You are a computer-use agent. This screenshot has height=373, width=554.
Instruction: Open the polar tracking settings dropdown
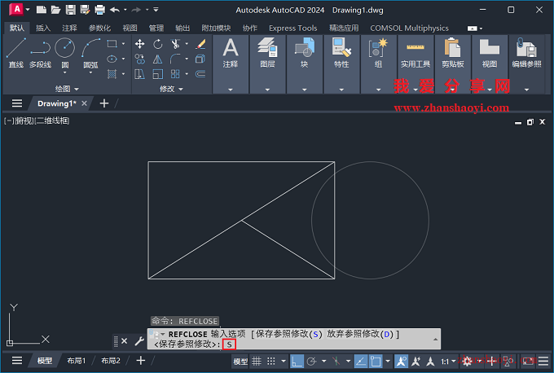324,361
